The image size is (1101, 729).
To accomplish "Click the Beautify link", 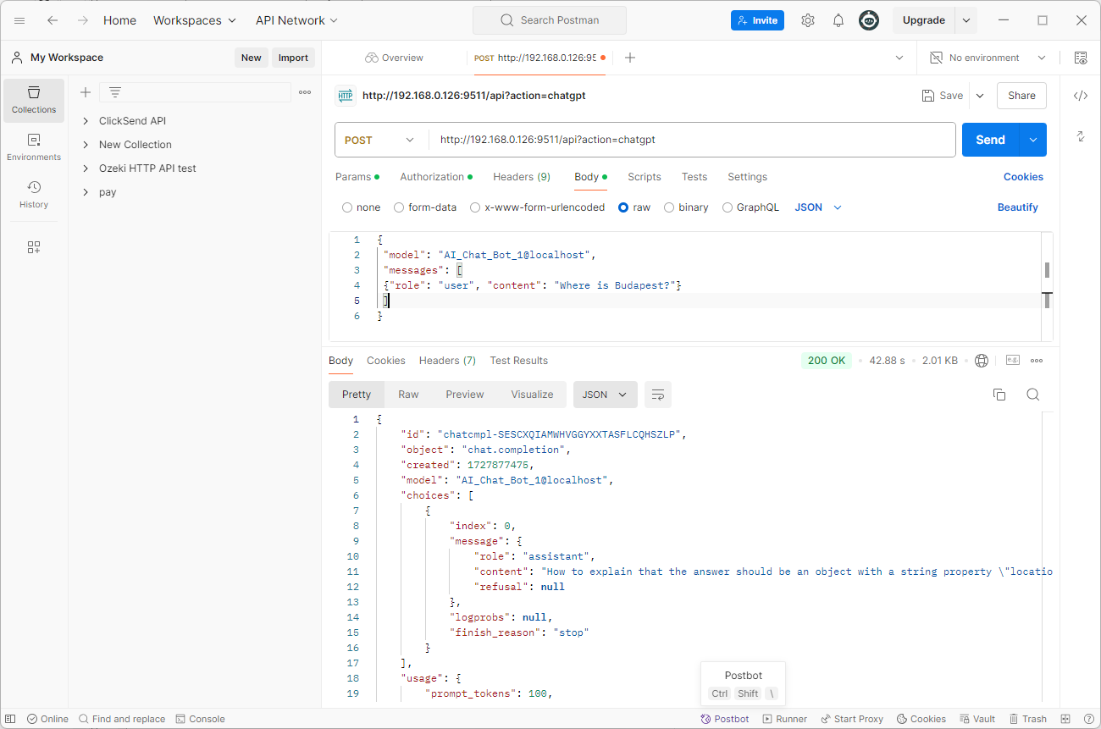I will (x=1017, y=207).
